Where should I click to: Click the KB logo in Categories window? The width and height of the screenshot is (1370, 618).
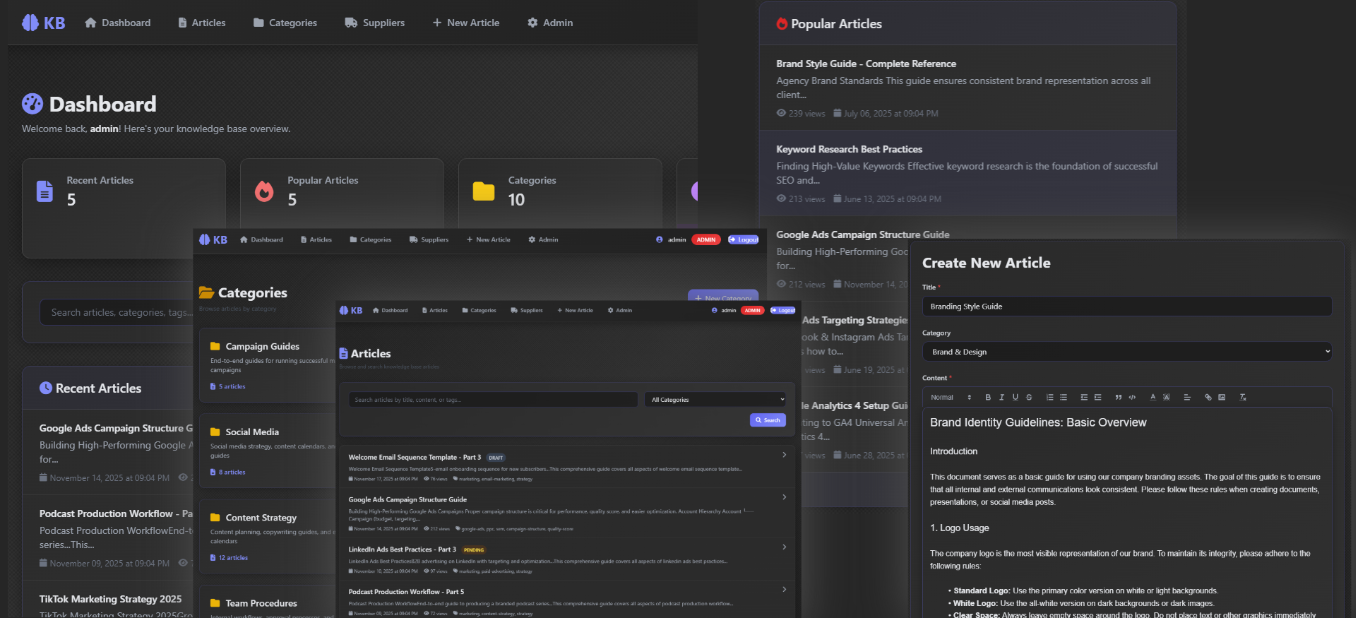[x=213, y=239]
